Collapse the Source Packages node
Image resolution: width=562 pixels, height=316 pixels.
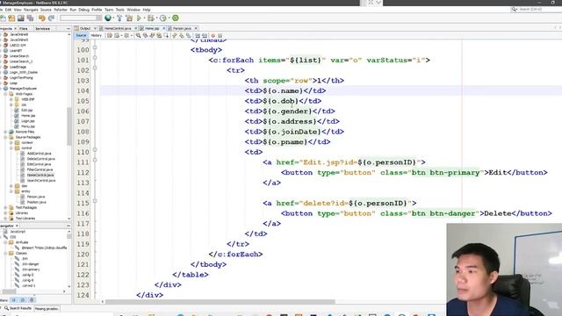[6, 137]
